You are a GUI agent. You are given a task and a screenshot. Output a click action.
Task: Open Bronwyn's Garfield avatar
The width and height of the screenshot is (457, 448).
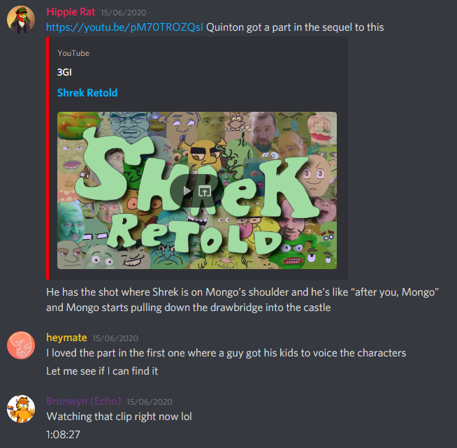click(x=21, y=409)
